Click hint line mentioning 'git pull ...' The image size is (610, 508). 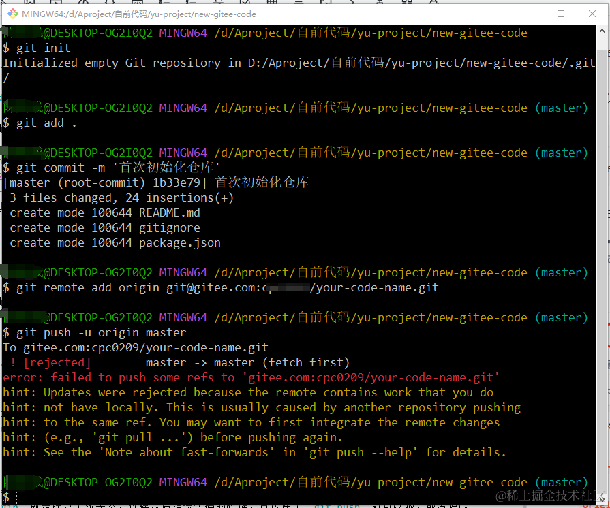click(x=172, y=438)
